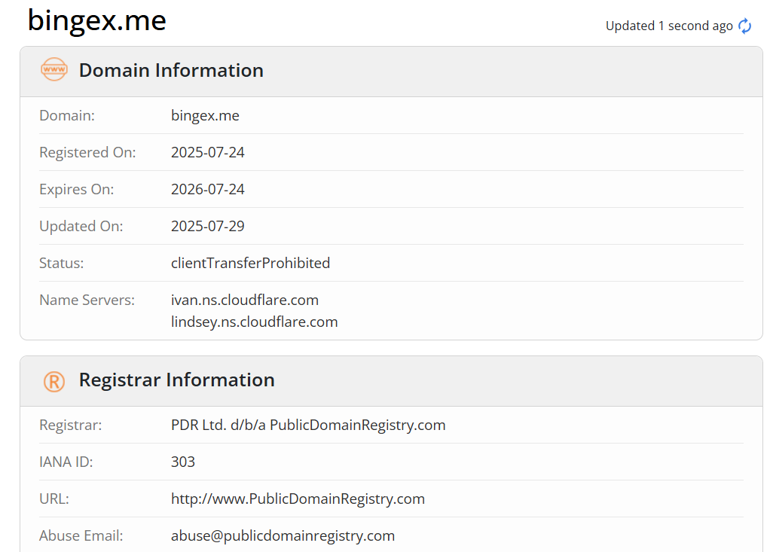
Task: Click name server ivan.ns.cloudflare.com
Action: (x=245, y=300)
